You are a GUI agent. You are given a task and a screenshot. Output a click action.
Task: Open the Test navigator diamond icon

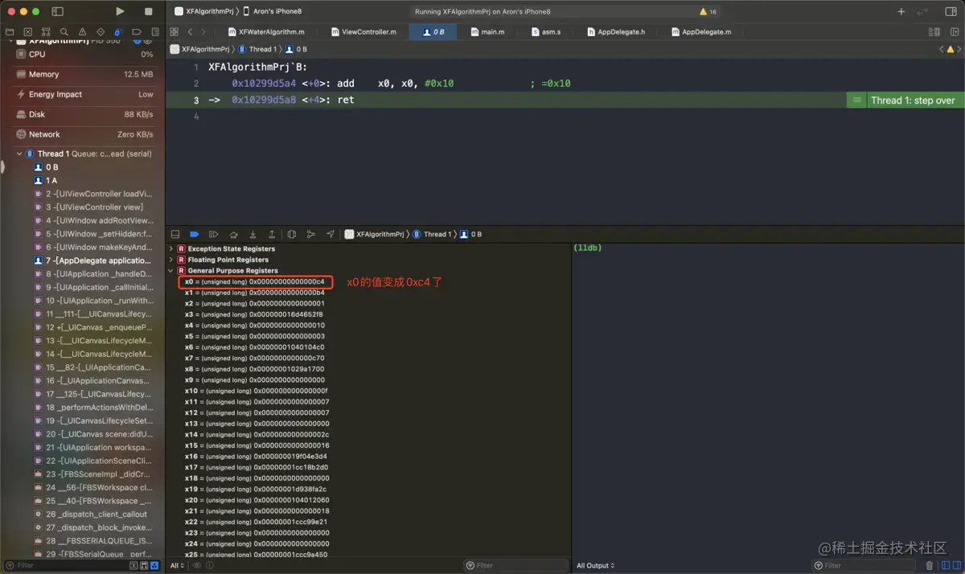click(100, 32)
